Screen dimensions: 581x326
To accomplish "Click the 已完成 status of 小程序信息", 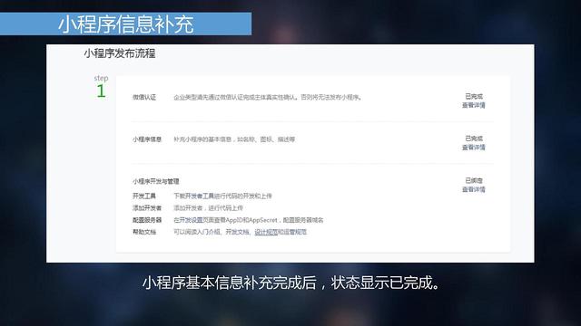I will pyautogui.click(x=474, y=139).
